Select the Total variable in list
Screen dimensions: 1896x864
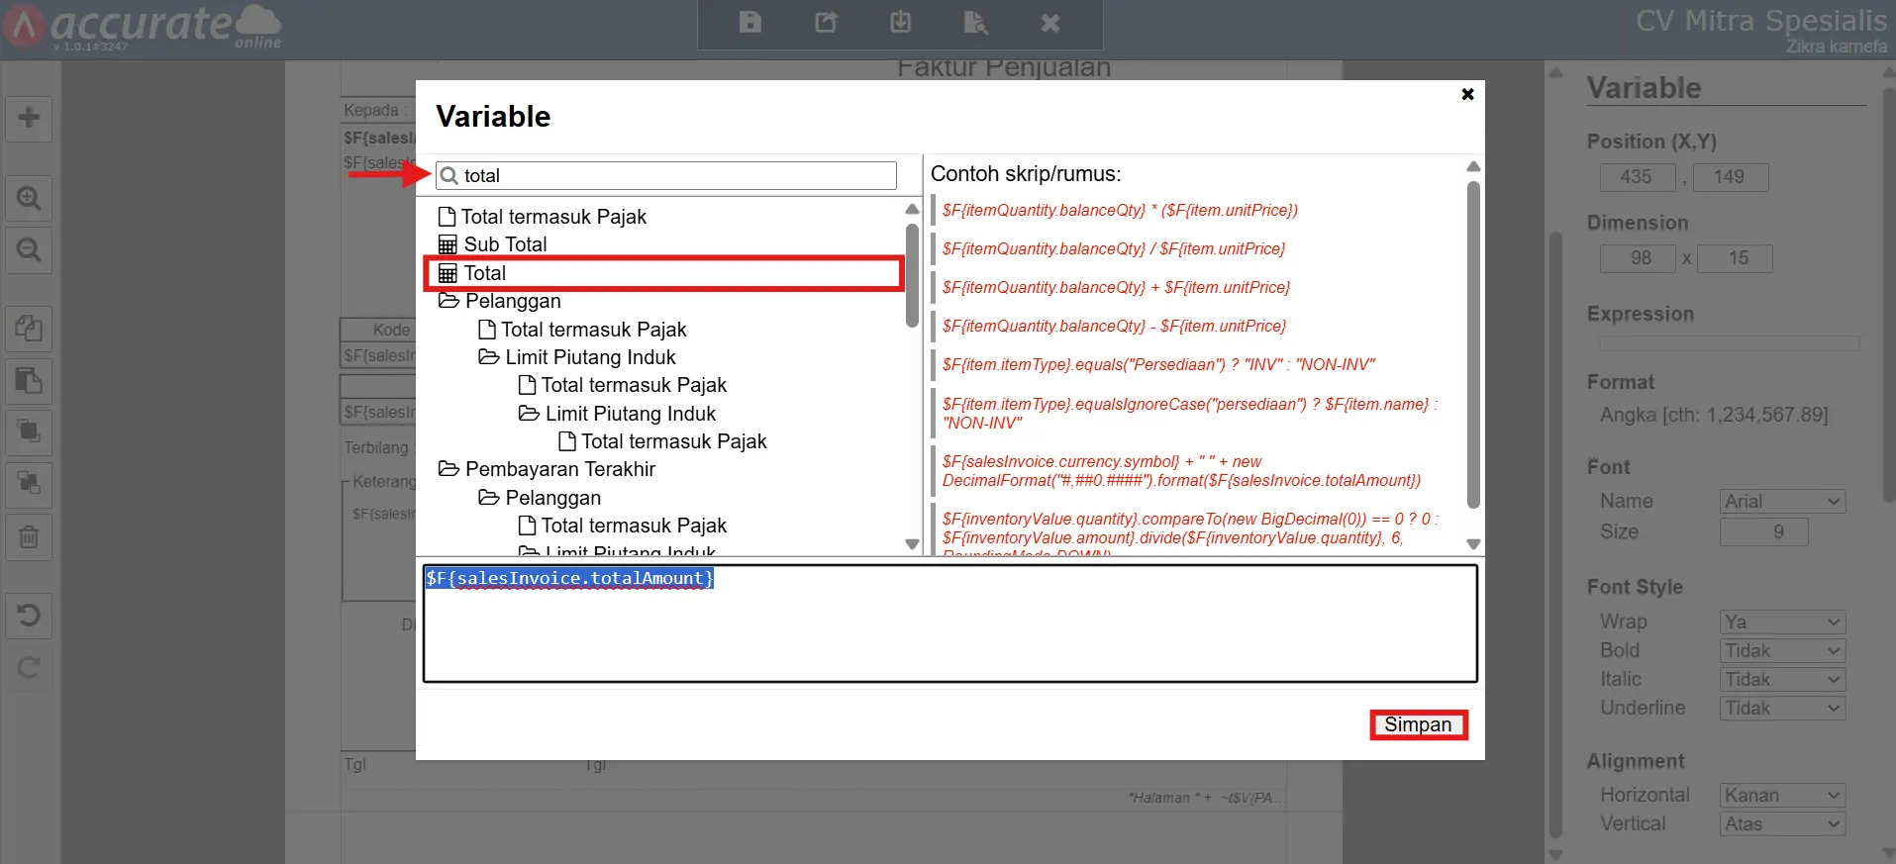pyautogui.click(x=485, y=273)
